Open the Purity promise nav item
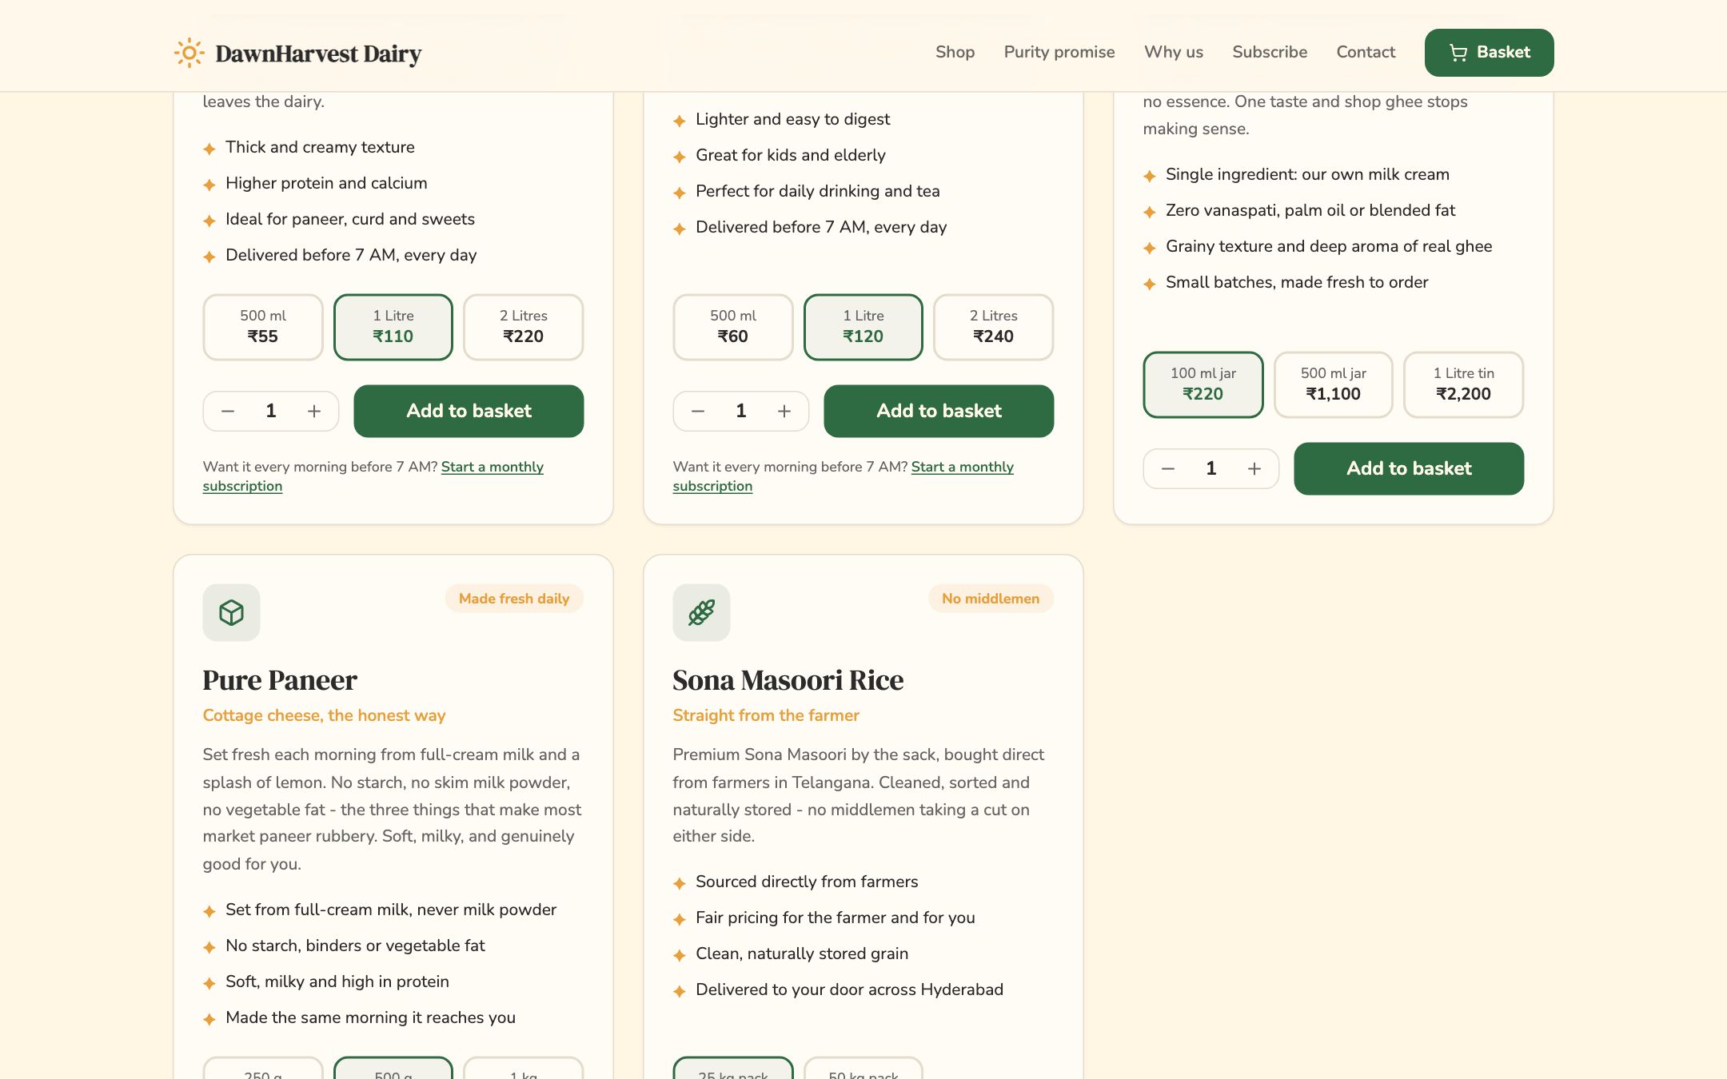 [x=1059, y=52]
